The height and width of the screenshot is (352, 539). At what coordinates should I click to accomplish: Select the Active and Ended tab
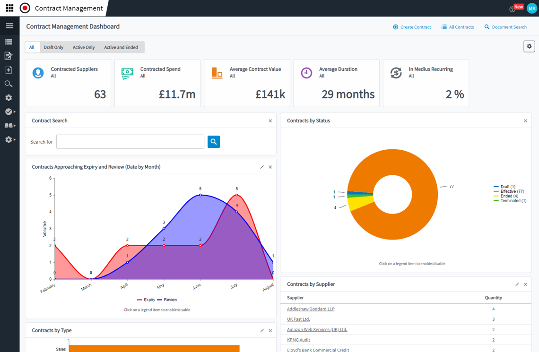(x=121, y=47)
